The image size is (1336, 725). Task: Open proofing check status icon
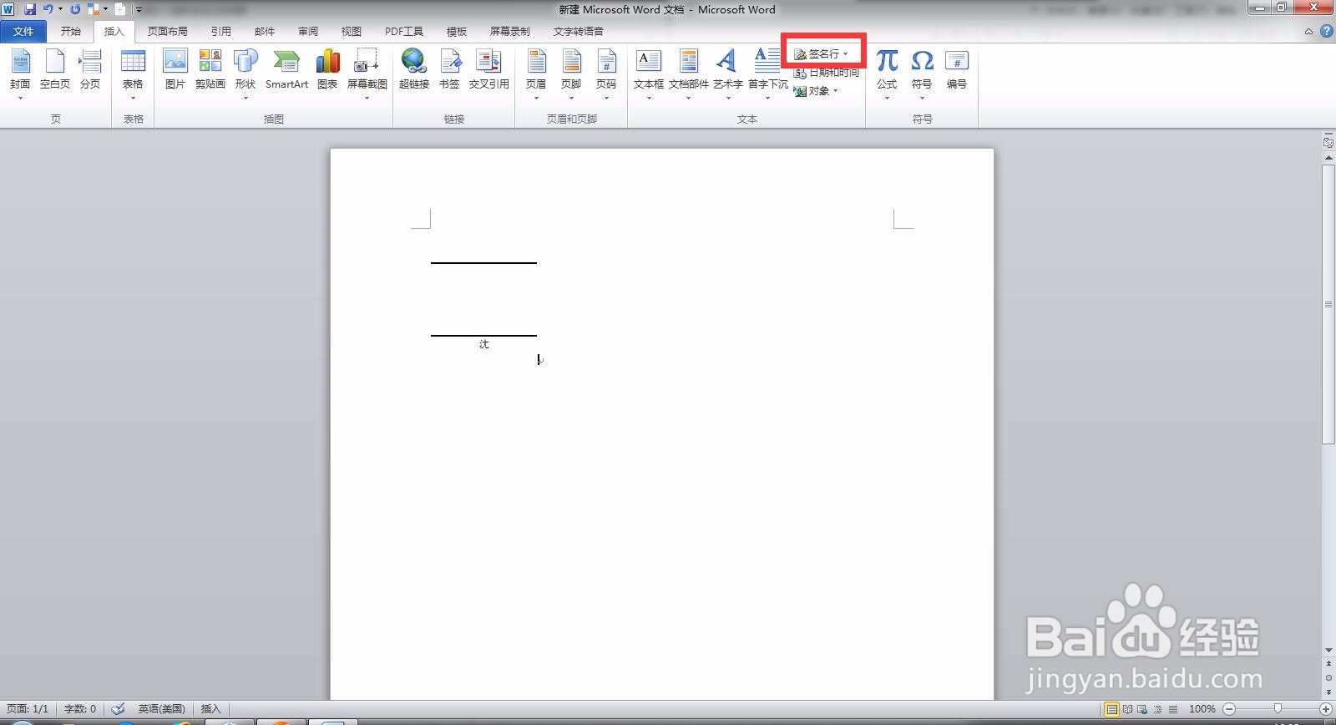coord(119,709)
